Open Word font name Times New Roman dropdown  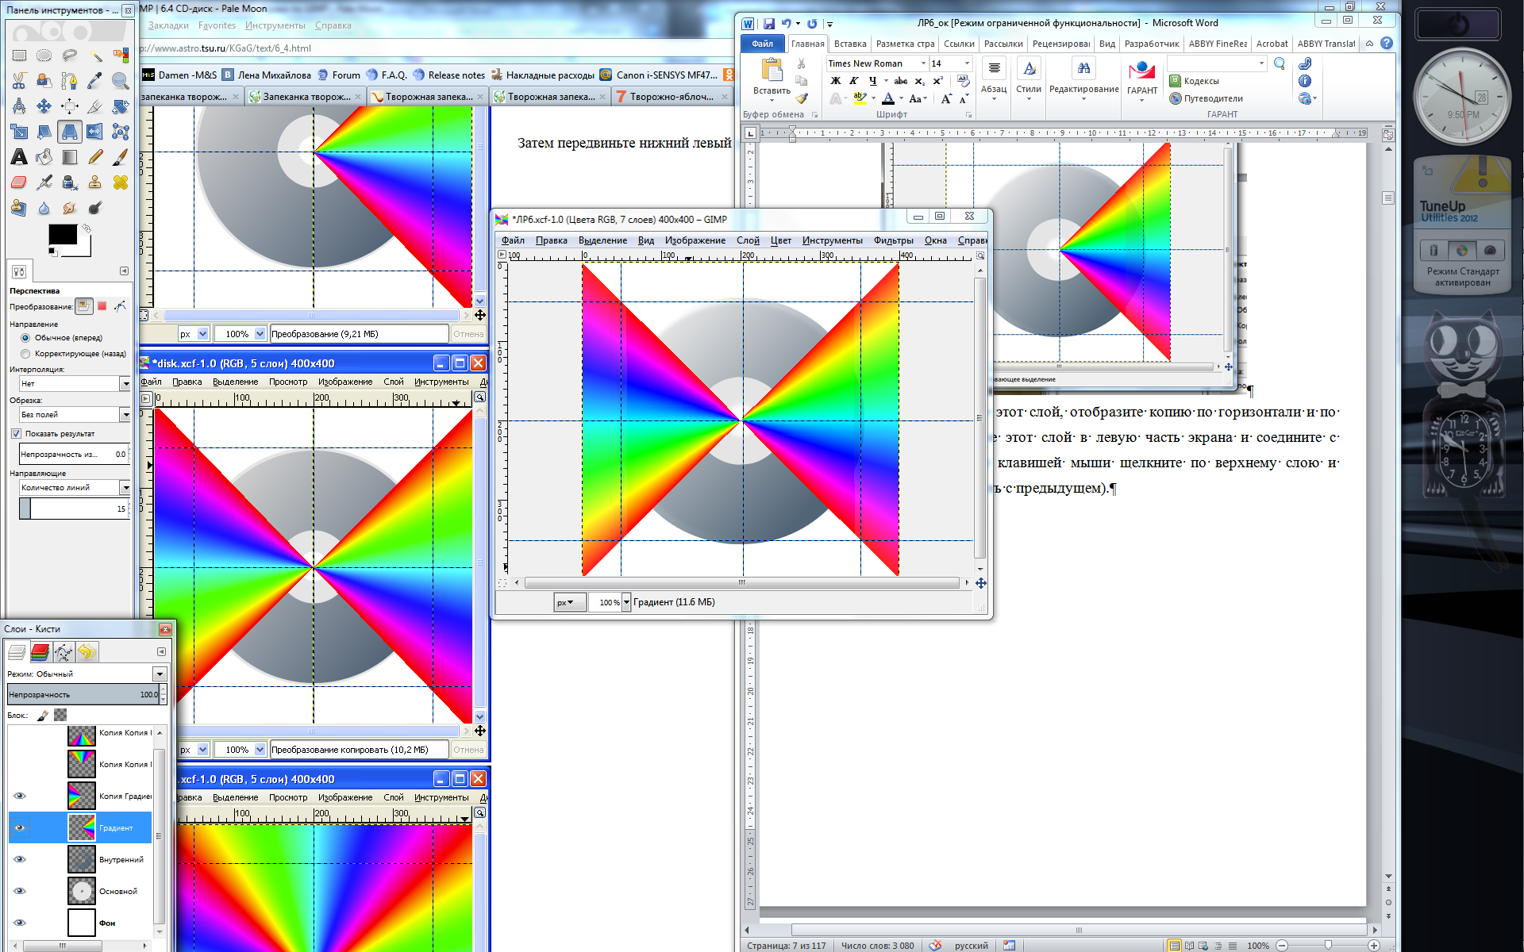pos(923,63)
